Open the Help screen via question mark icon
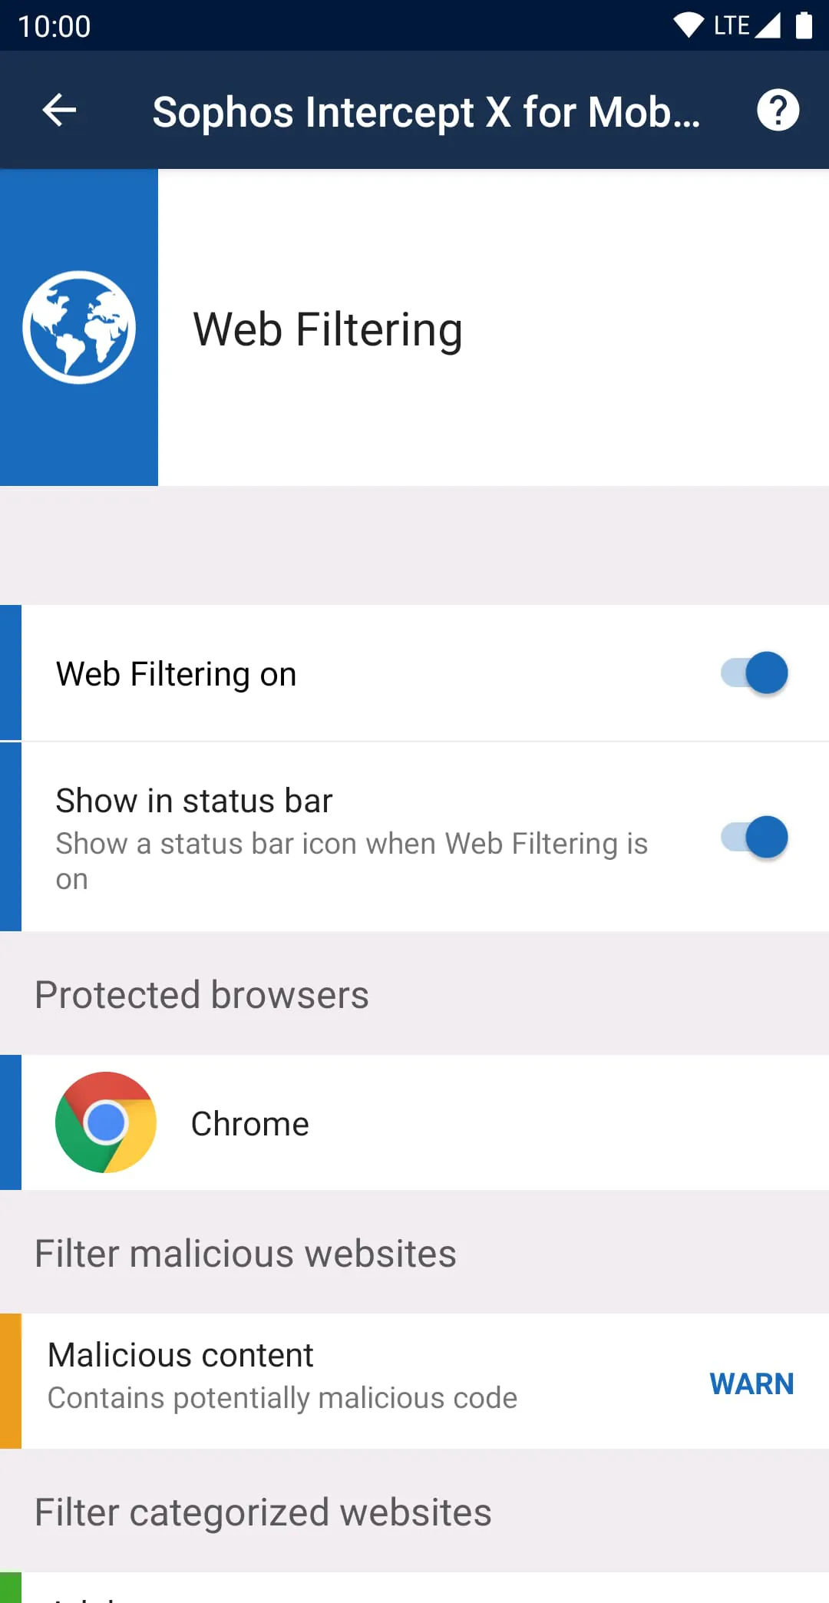 pos(778,110)
